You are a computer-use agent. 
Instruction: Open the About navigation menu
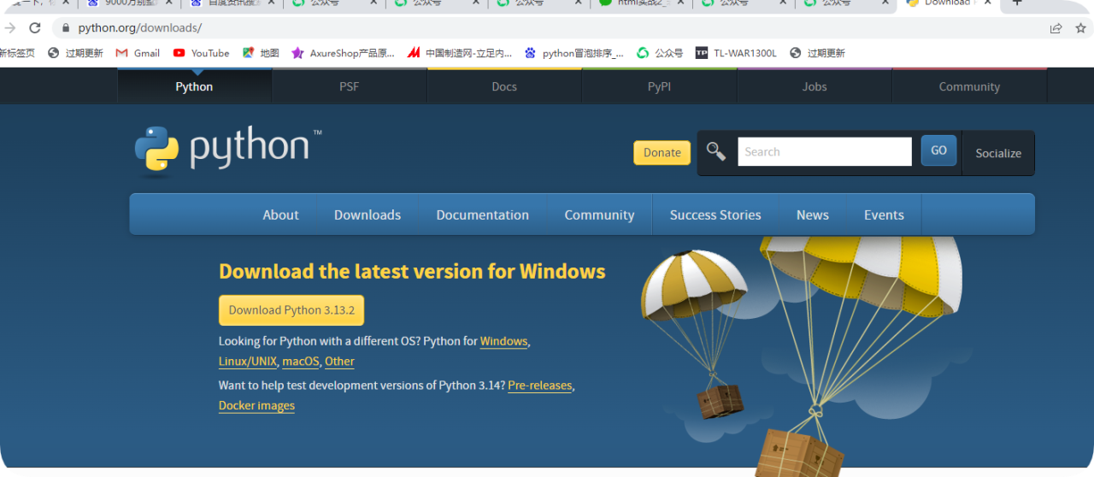click(280, 215)
